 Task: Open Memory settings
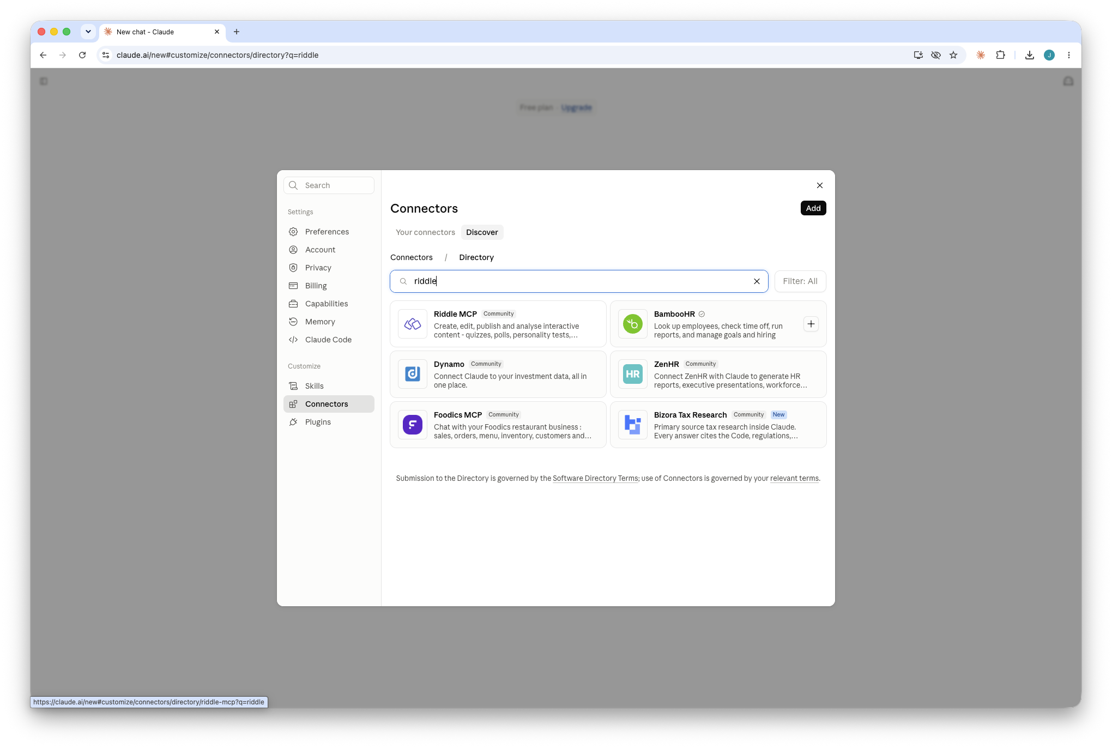(x=329, y=322)
